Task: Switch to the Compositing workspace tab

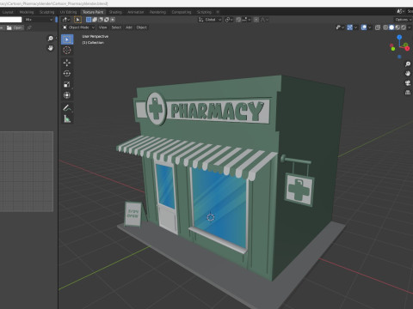Action: (182, 12)
